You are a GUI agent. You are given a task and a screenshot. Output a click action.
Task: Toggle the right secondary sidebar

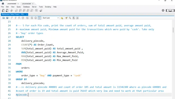point(173,11)
